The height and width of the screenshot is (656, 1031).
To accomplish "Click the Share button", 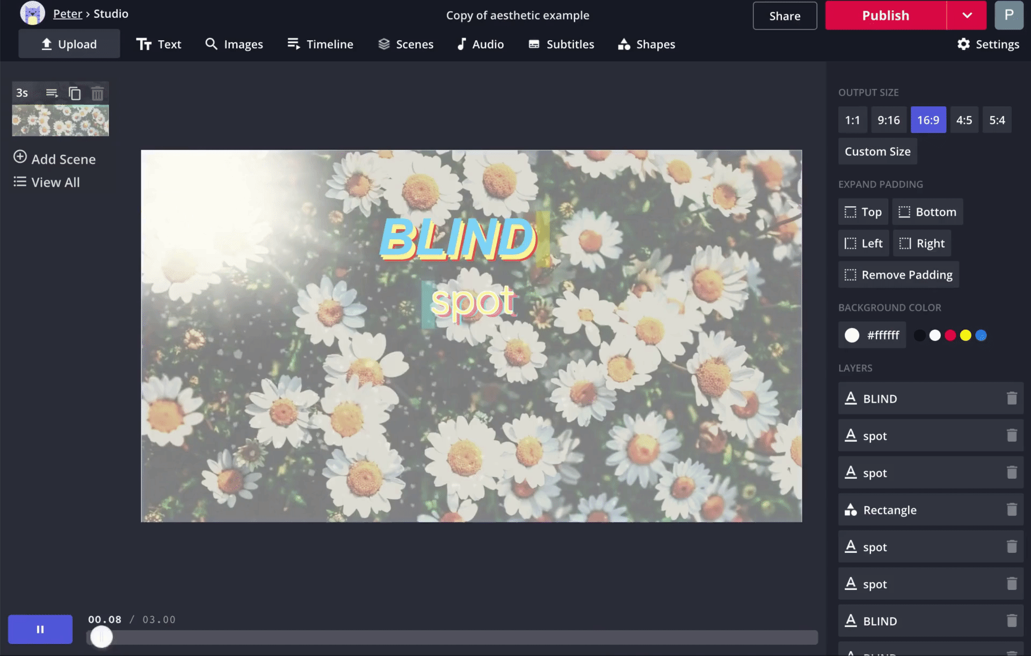I will (x=785, y=16).
